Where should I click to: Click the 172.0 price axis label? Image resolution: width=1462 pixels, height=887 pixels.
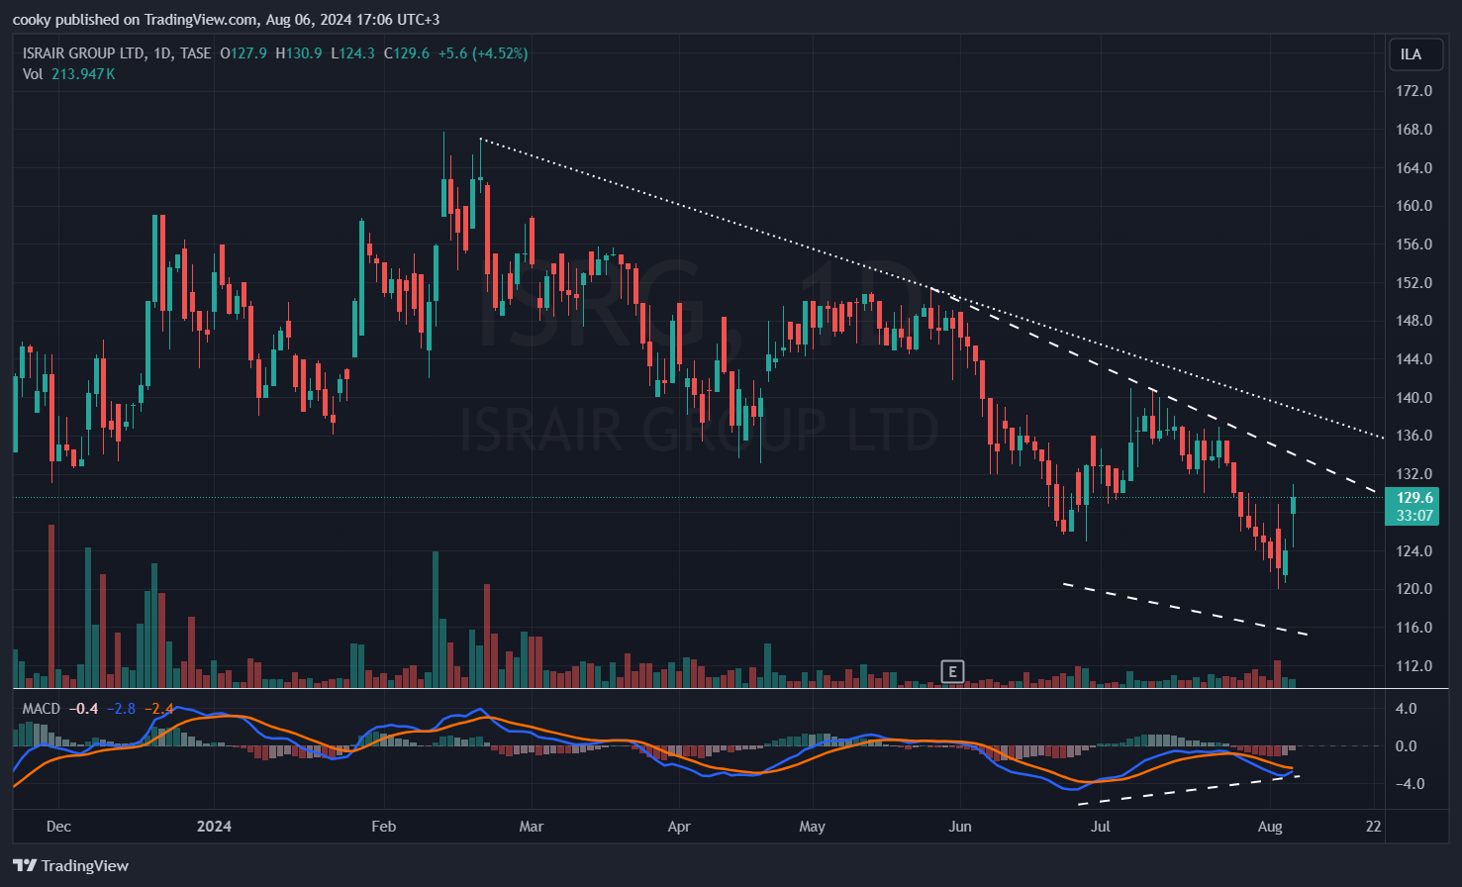pyautogui.click(x=1413, y=91)
